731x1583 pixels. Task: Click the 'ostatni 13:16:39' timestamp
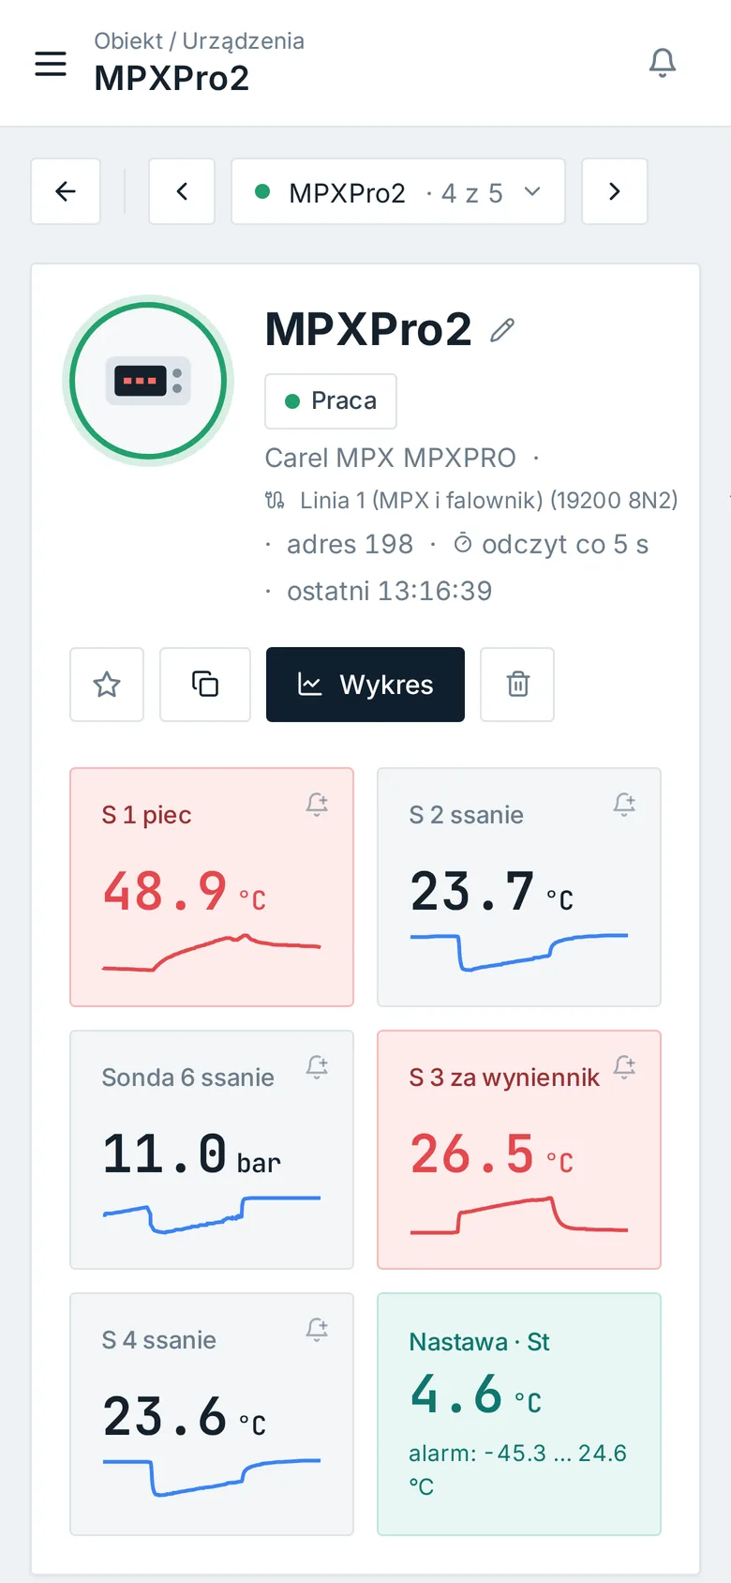click(389, 591)
